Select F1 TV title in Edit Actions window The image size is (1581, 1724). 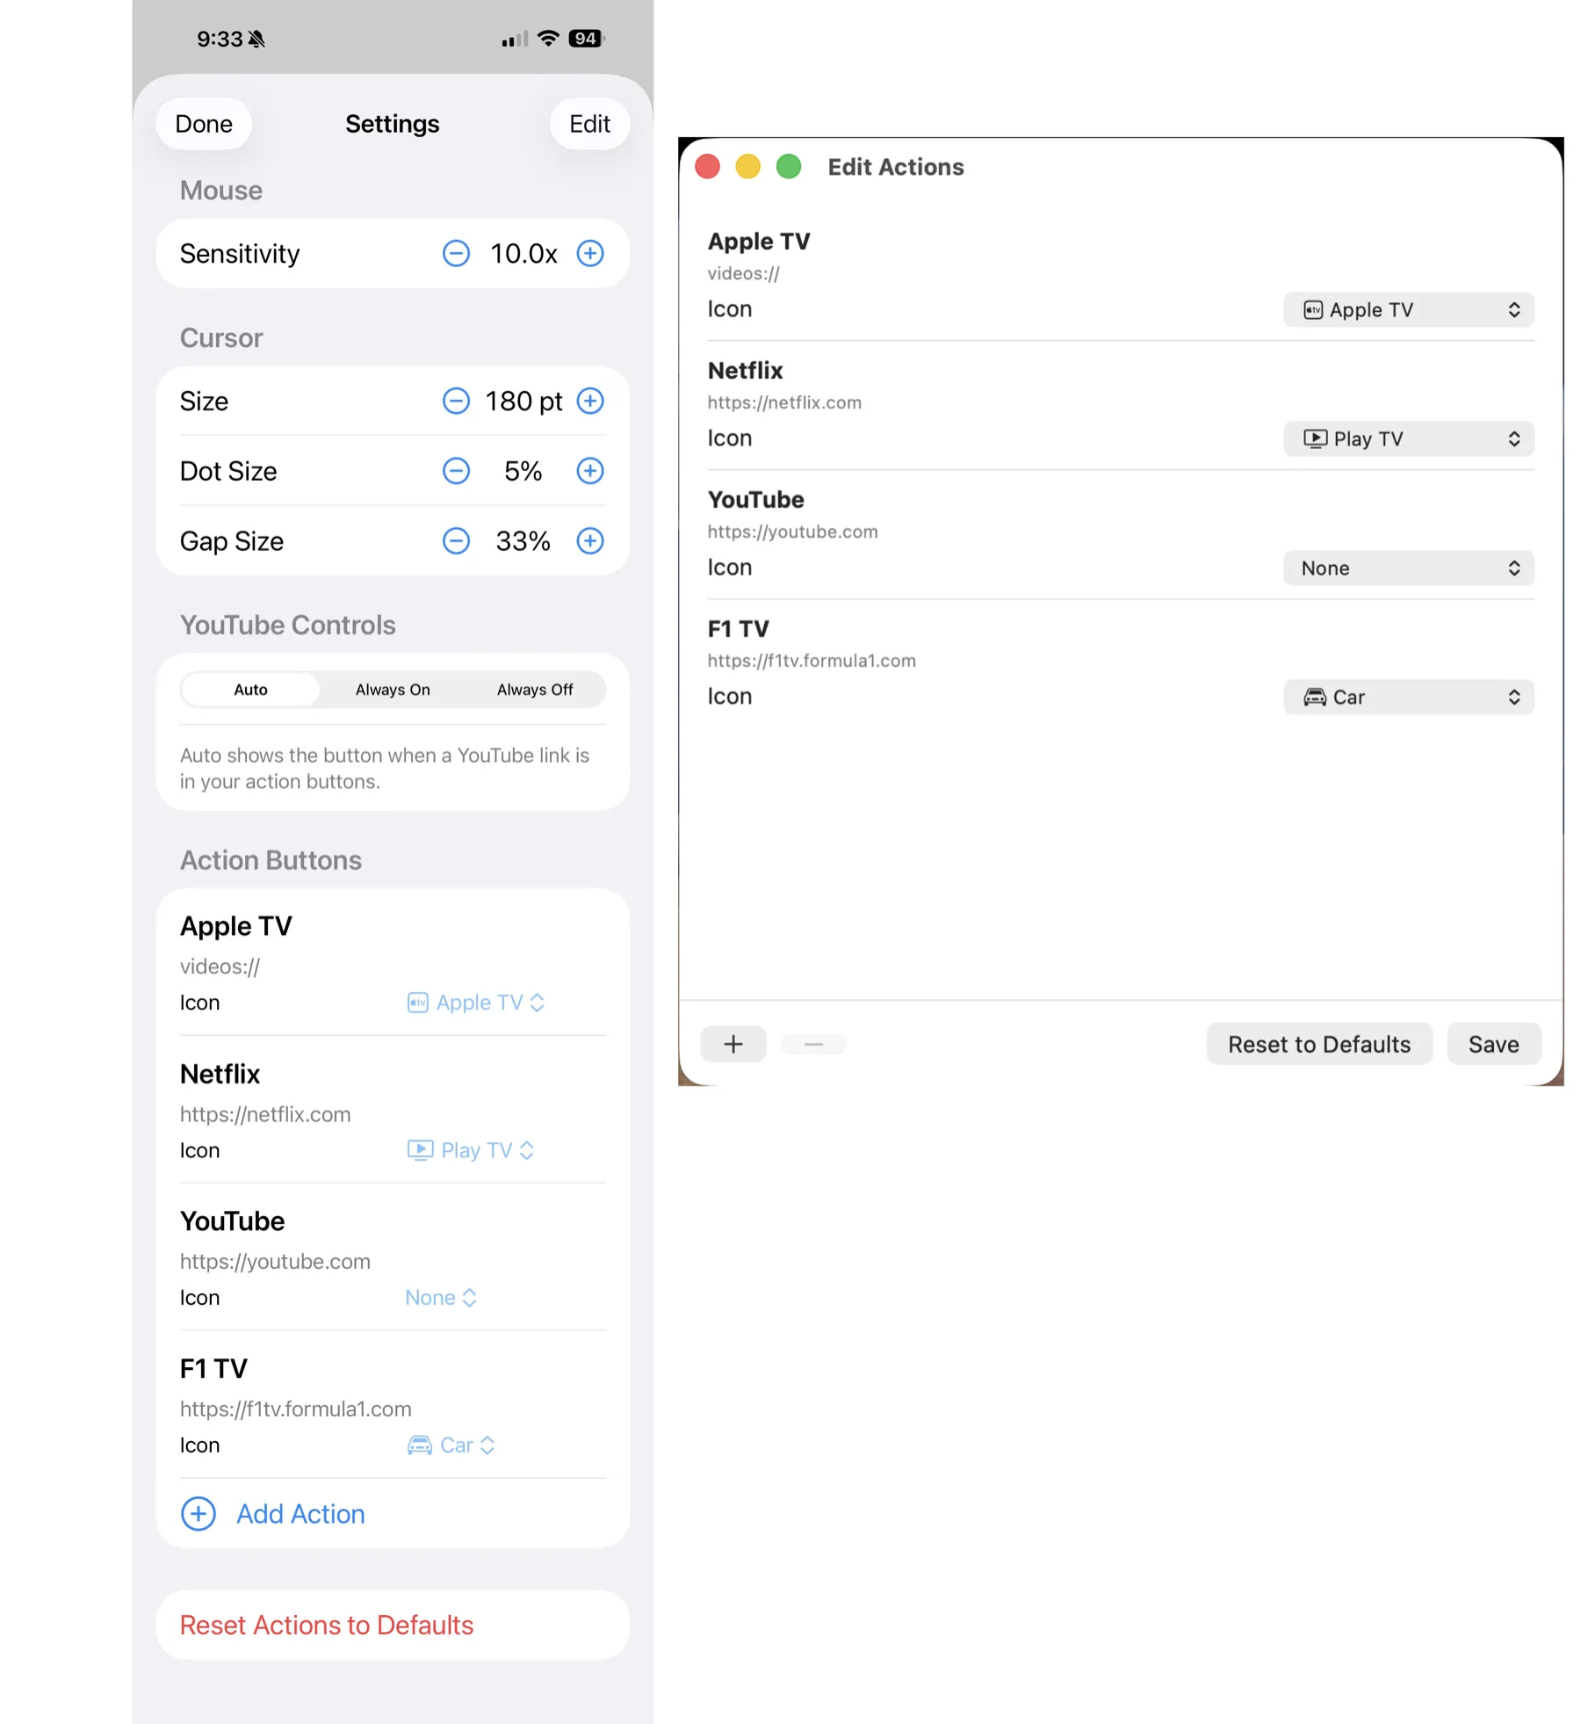point(739,629)
